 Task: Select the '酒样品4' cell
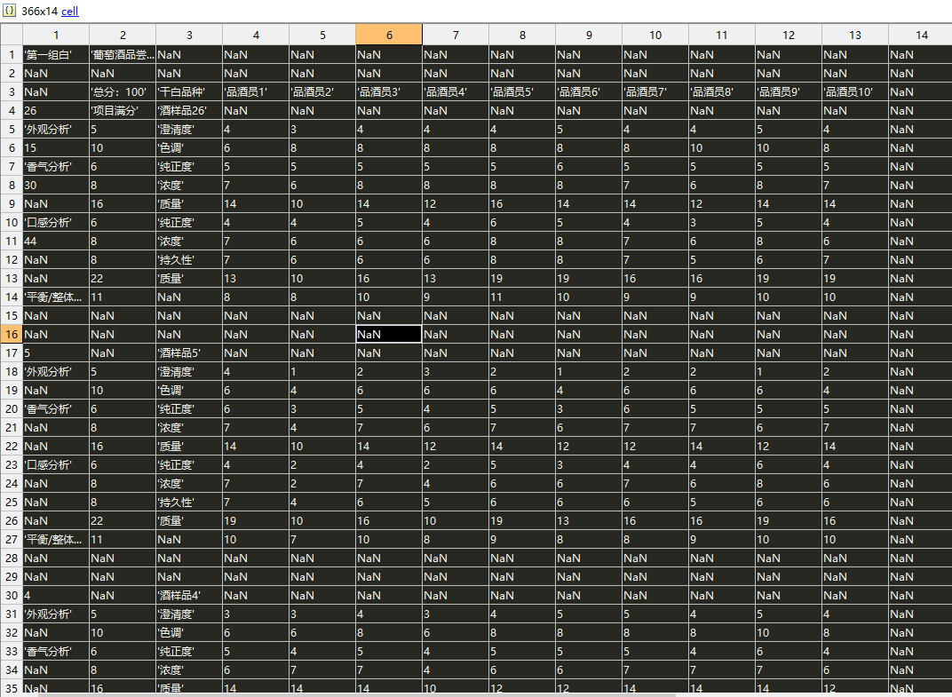click(189, 595)
